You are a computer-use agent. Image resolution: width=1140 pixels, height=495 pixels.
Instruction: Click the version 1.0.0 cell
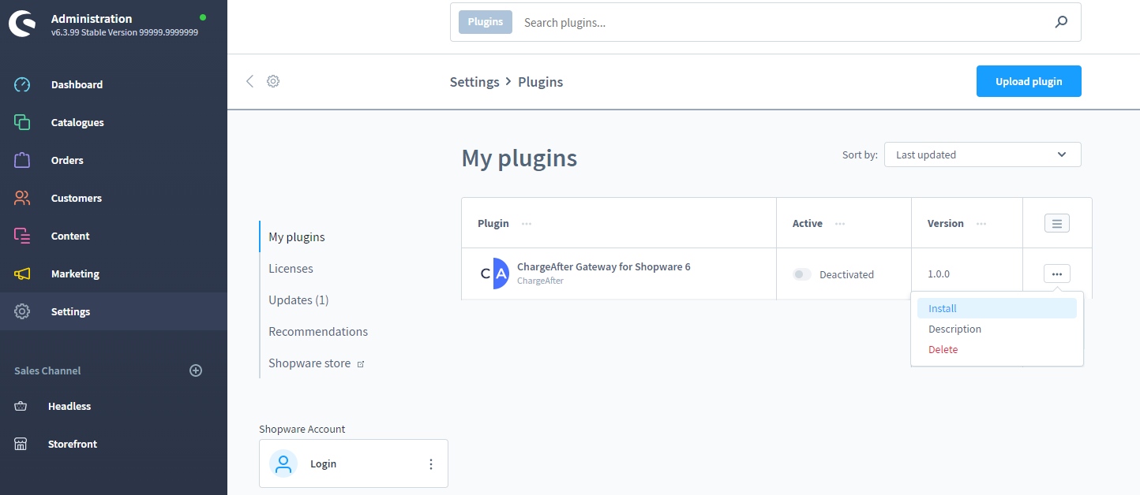click(939, 274)
